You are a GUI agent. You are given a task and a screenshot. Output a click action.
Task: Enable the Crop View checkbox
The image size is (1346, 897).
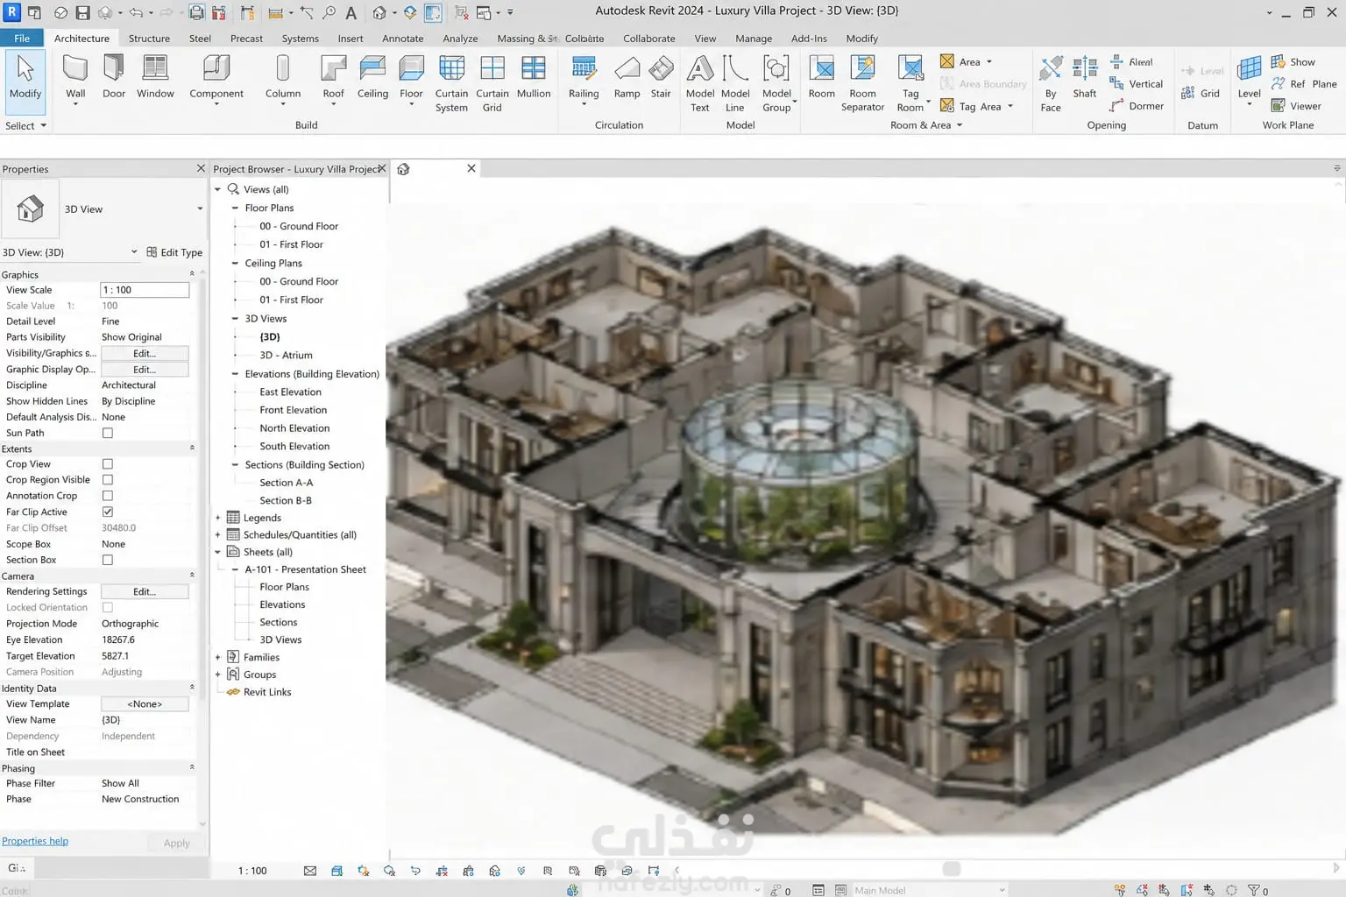[x=108, y=464]
